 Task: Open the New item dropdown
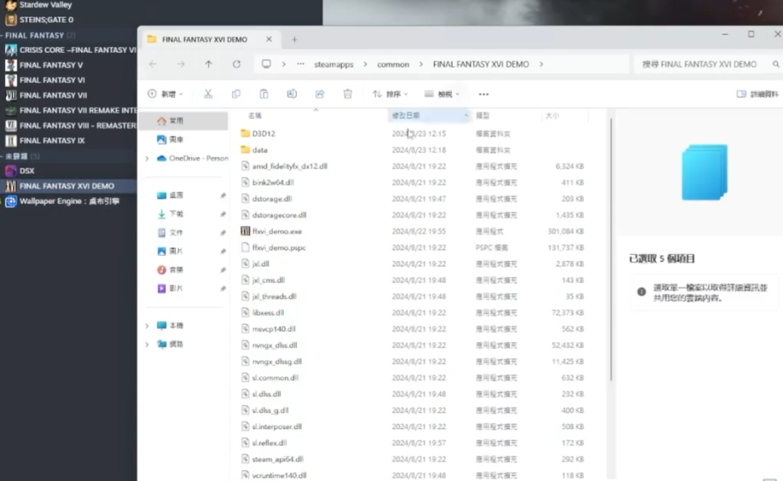(x=165, y=94)
